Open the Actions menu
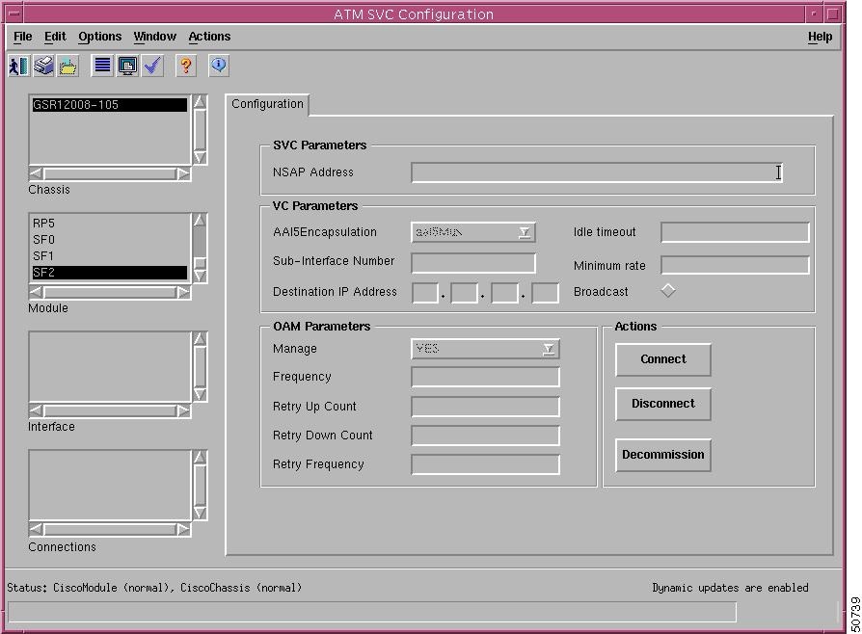862x634 pixels. 209,37
